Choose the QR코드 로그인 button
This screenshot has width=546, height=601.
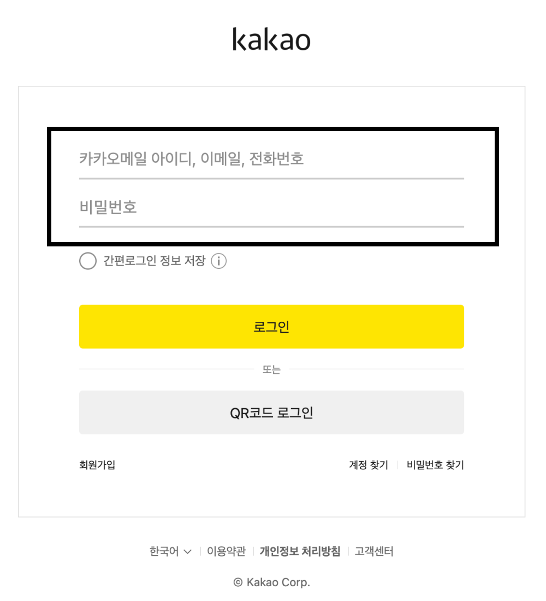[x=271, y=413]
